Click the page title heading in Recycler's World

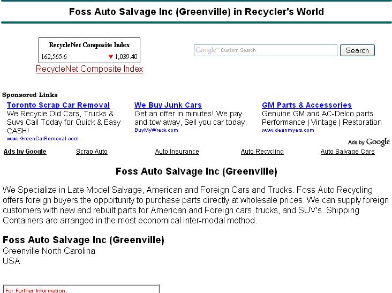click(x=196, y=12)
